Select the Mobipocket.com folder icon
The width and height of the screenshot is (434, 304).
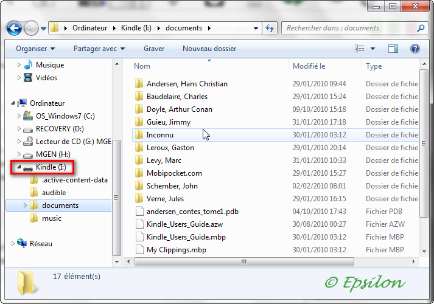pyautogui.click(x=139, y=173)
